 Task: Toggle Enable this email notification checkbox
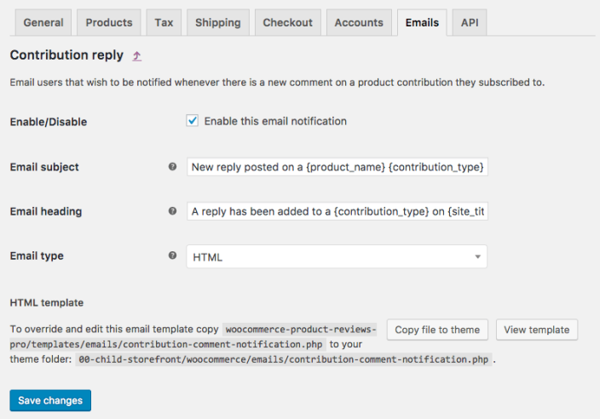193,121
